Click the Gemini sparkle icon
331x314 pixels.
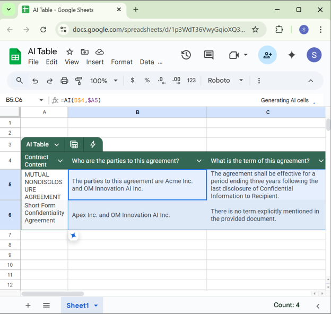tap(291, 55)
